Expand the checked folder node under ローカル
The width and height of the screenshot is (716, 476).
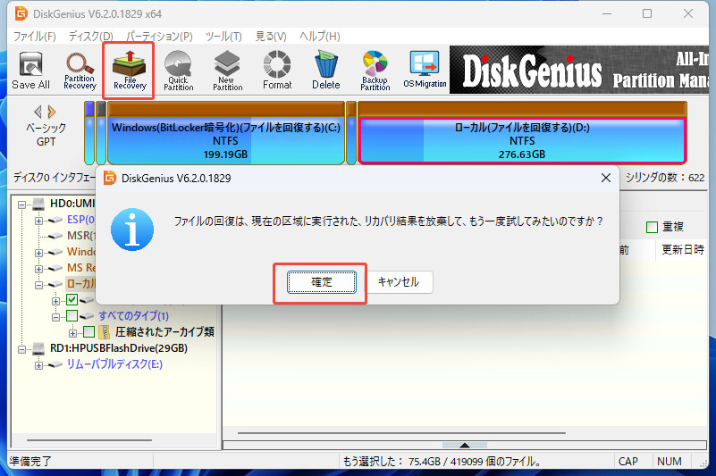[x=55, y=301]
